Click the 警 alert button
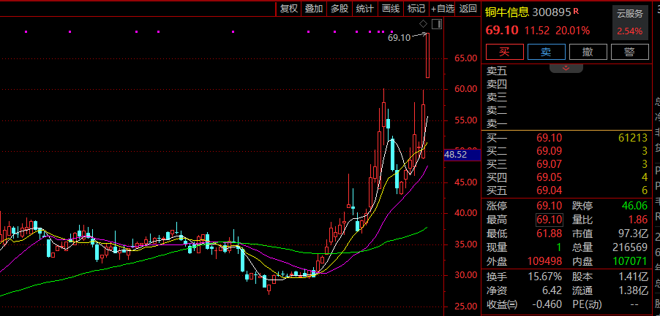 pos(630,52)
